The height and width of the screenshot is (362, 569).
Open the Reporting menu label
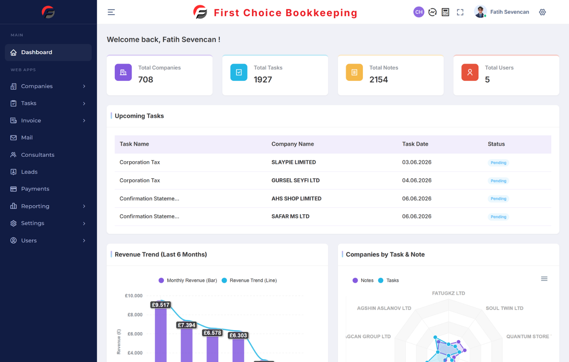coord(35,206)
